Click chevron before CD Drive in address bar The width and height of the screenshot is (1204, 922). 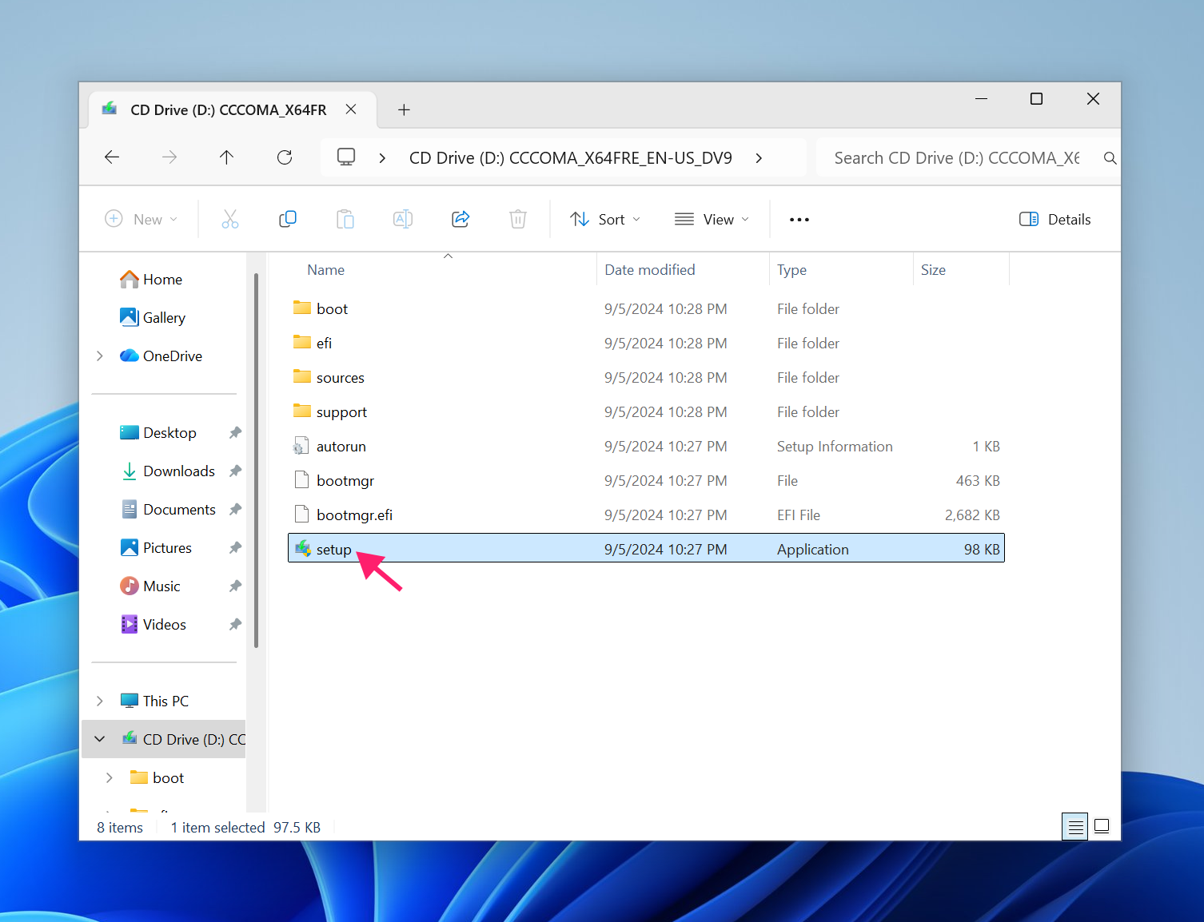(383, 158)
